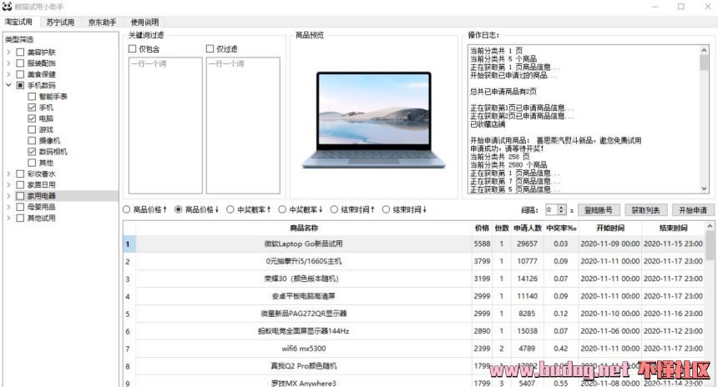Click the 开始时间 column header
This screenshot has height=387, width=718.
click(x=610, y=228)
